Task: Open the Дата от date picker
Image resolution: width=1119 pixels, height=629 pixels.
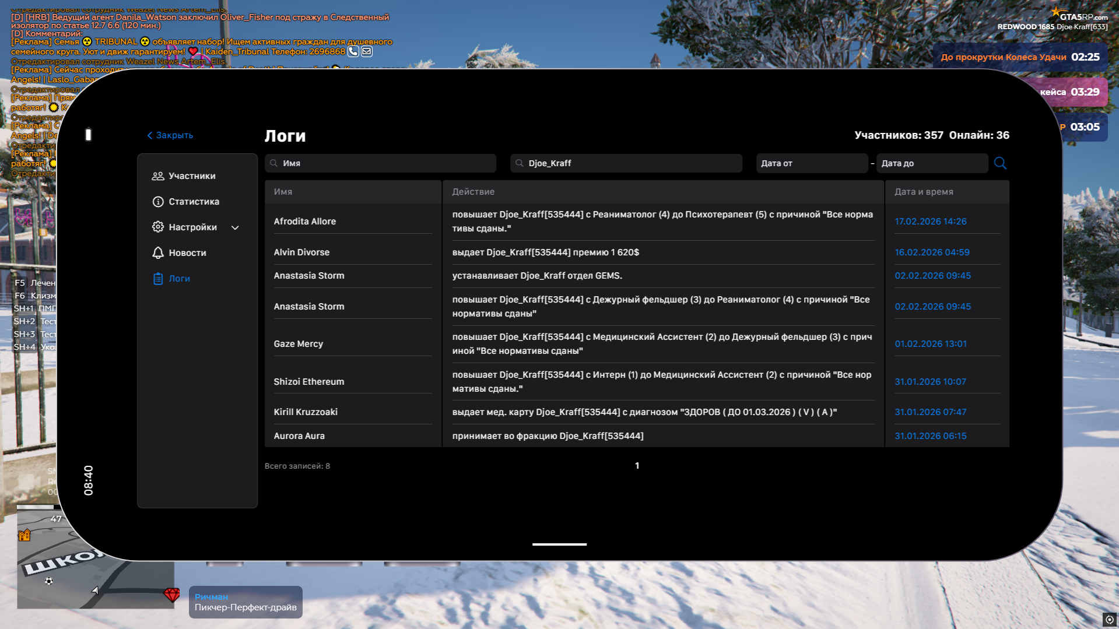Action: (x=811, y=163)
